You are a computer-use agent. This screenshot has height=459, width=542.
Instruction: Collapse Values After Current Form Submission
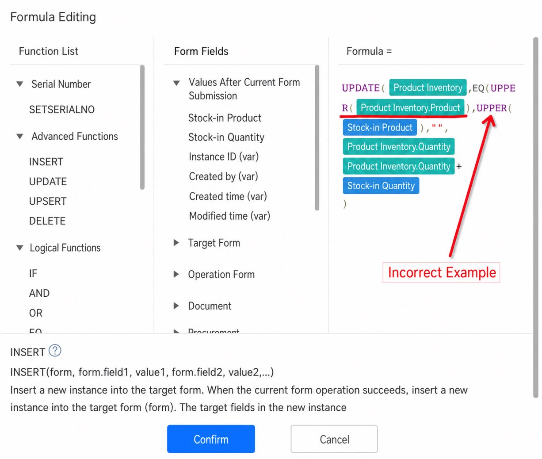click(x=176, y=83)
